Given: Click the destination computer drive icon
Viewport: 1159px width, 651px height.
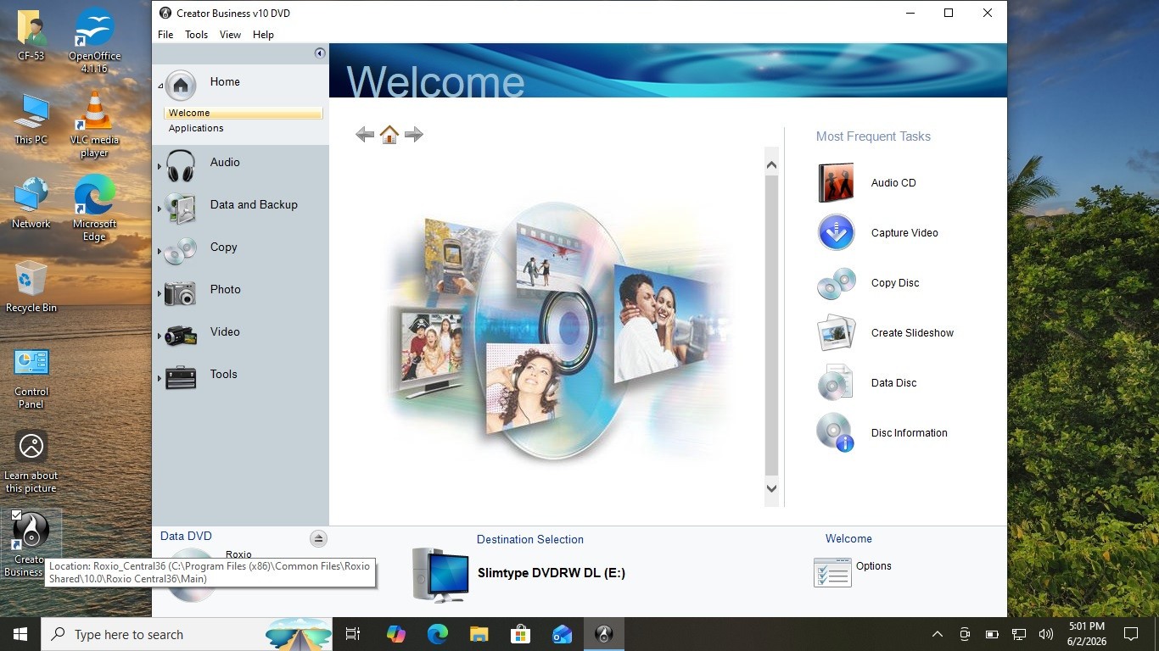Looking at the screenshot, I should point(440,576).
